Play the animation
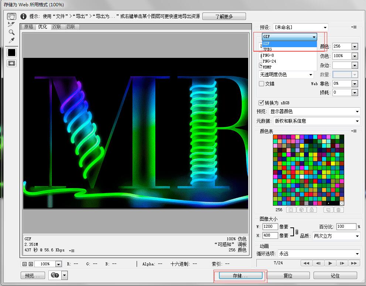 tap(330, 263)
